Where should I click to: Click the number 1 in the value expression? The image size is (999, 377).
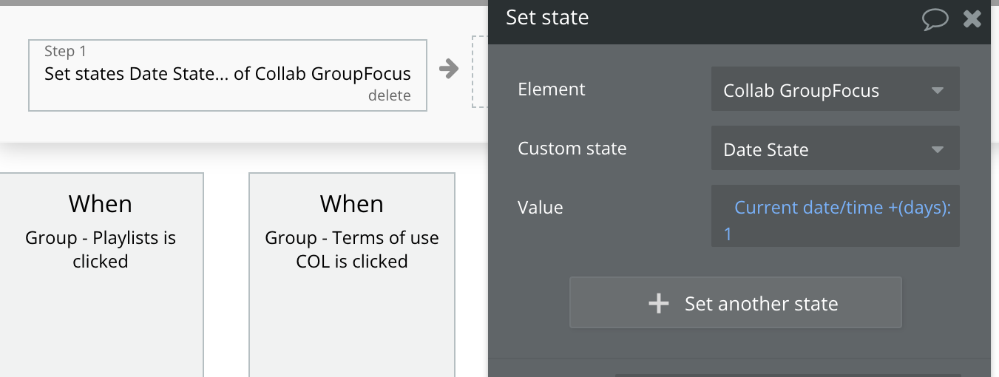(728, 235)
